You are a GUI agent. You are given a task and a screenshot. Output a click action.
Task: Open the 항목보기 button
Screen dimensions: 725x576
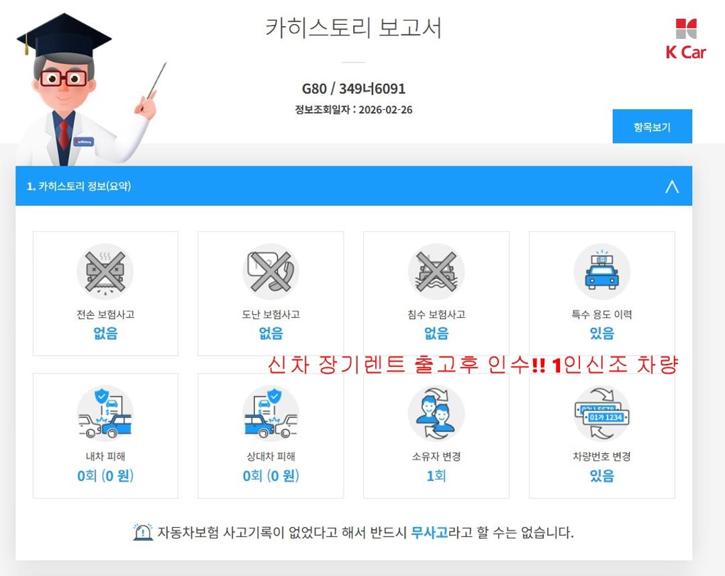(652, 127)
